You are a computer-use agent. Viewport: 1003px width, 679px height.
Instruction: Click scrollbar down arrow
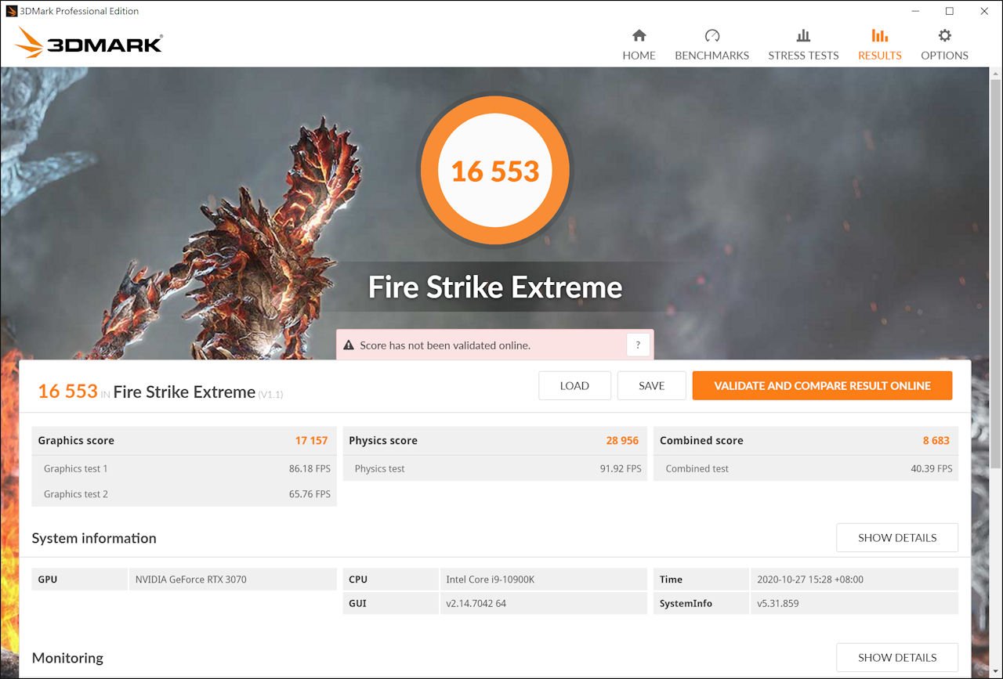coord(995,672)
